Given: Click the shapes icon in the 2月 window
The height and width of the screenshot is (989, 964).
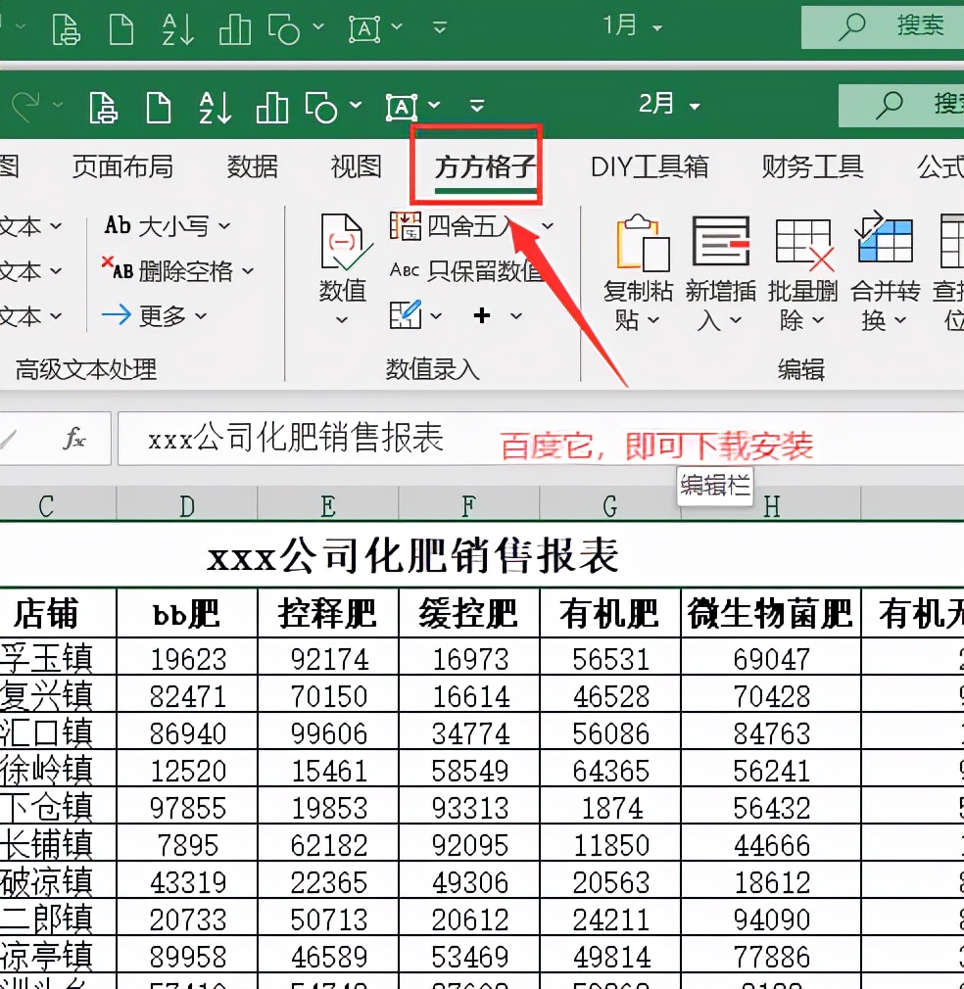Looking at the screenshot, I should tap(321, 108).
